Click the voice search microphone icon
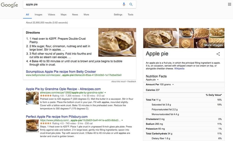 click(x=124, y=4)
